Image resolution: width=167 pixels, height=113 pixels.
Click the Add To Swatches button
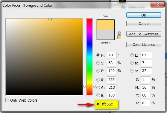coord(144,34)
